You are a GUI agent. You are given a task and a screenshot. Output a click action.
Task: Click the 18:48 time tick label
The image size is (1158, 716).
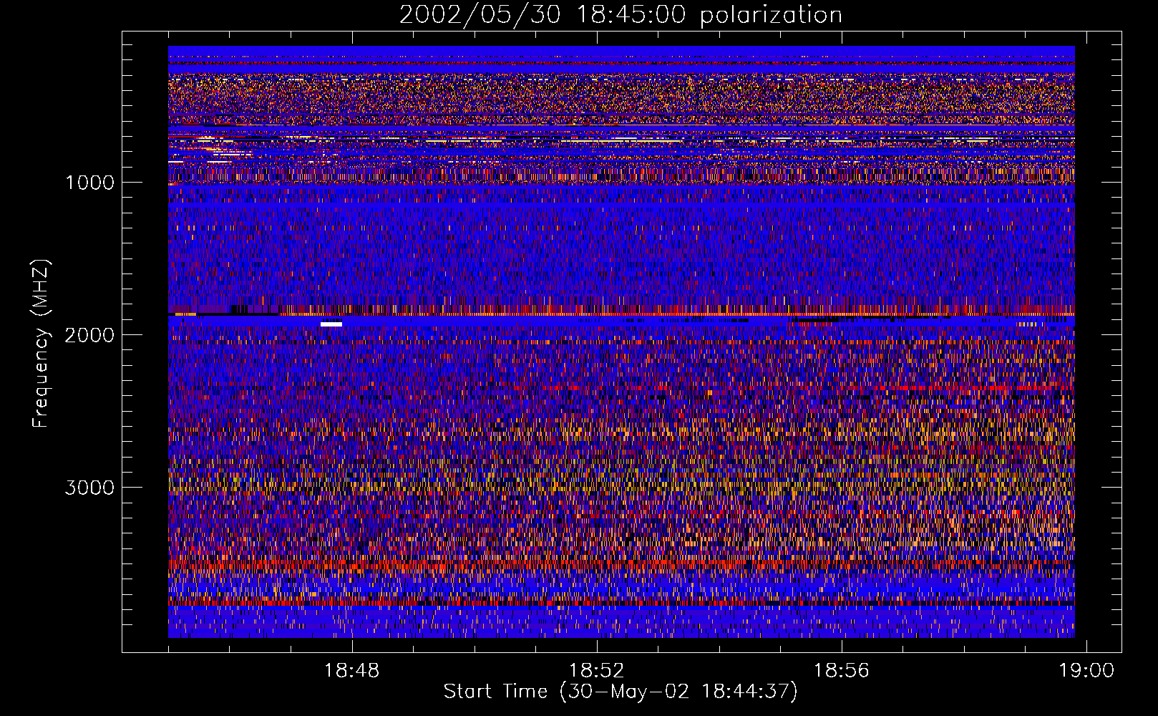pos(351,671)
